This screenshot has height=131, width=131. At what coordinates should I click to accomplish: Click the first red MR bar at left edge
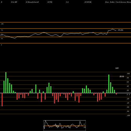2,100
